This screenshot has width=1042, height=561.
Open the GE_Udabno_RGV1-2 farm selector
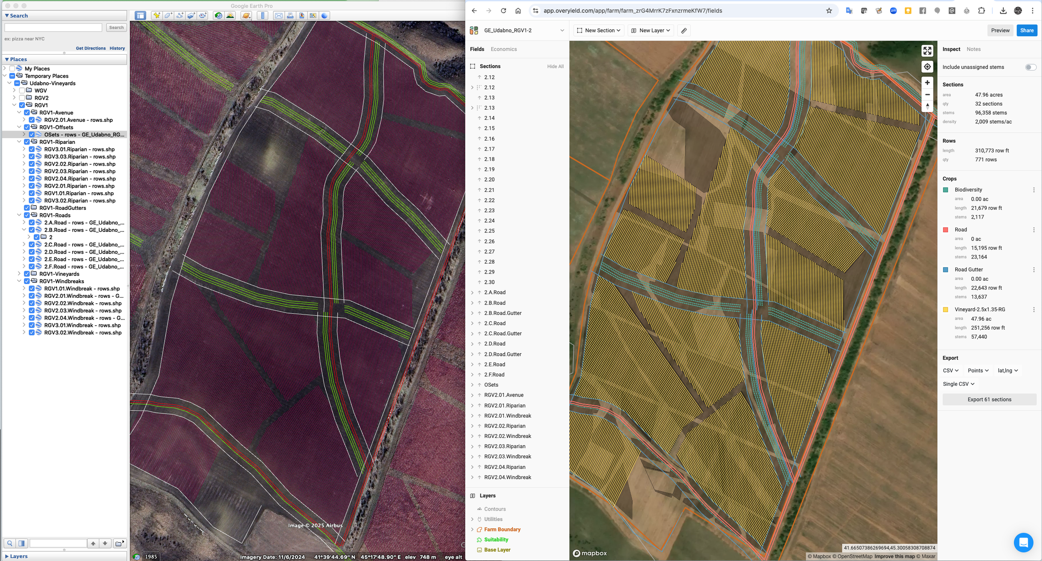pyautogui.click(x=517, y=30)
